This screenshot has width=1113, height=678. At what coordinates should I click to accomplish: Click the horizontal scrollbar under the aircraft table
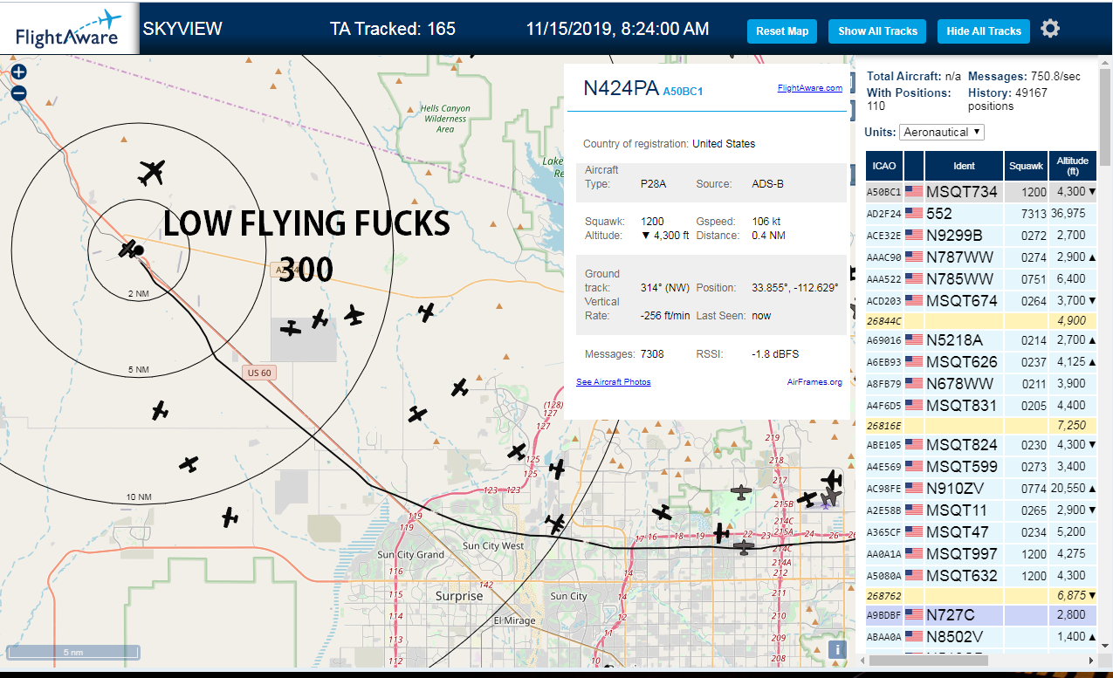[x=927, y=661]
